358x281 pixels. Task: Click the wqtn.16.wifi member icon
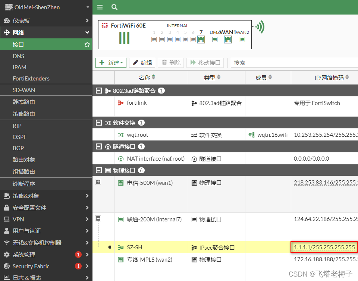click(x=251, y=135)
